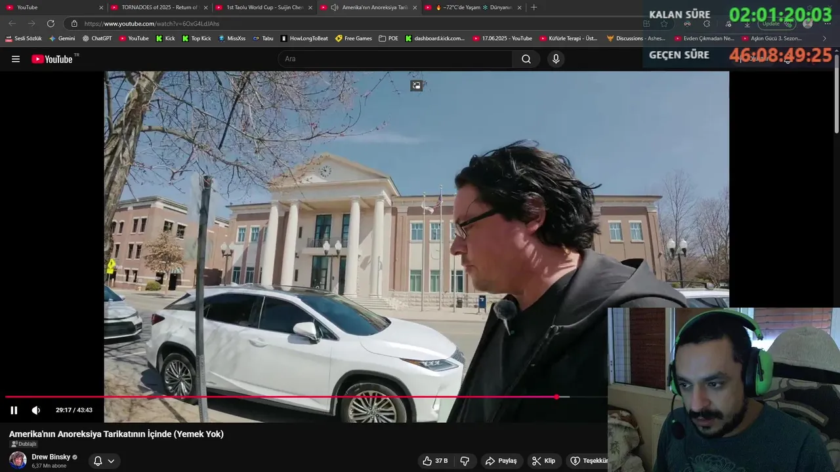Reload the current page
Screen dimensions: 840x472
pos(51,24)
